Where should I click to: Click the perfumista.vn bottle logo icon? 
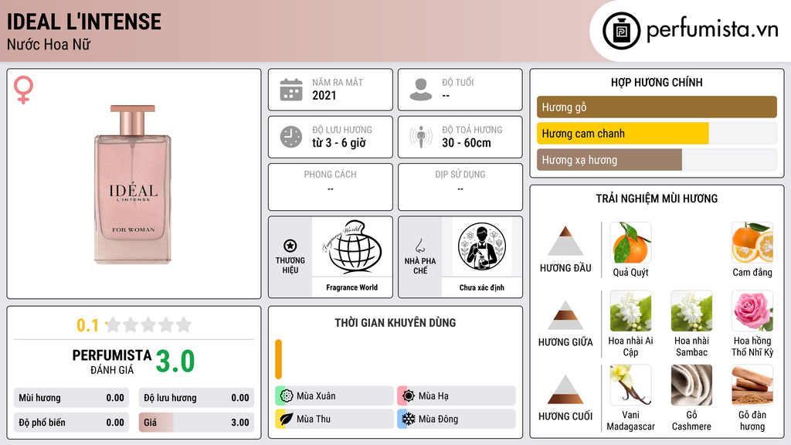point(621,31)
